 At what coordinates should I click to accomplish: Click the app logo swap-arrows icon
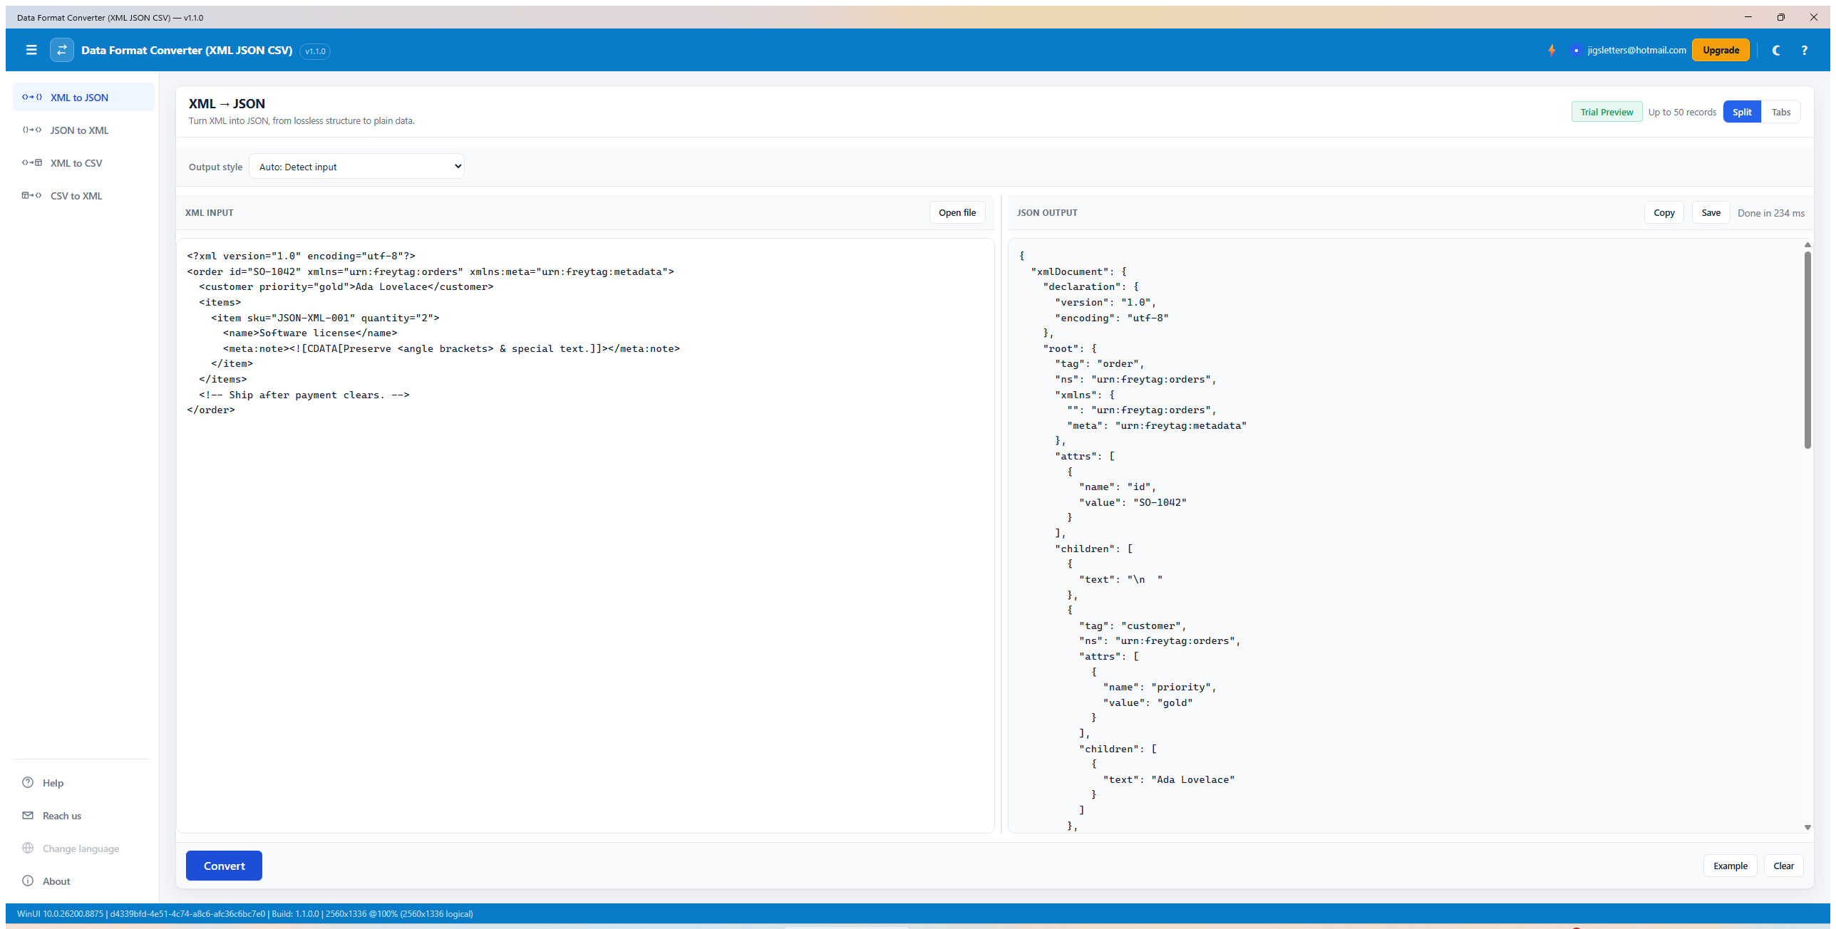click(62, 50)
